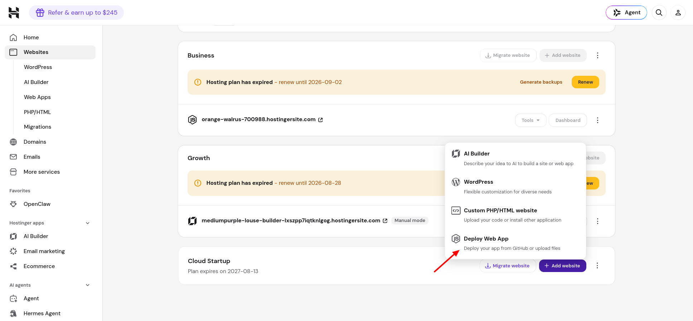The height and width of the screenshot is (321, 693).
Task: Open WordPress submenu item in sidebar
Action: [38, 67]
